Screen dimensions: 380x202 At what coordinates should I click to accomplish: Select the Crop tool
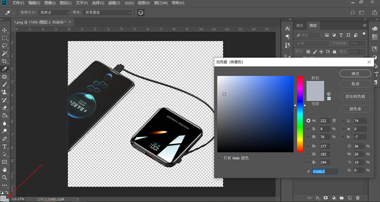(5, 61)
